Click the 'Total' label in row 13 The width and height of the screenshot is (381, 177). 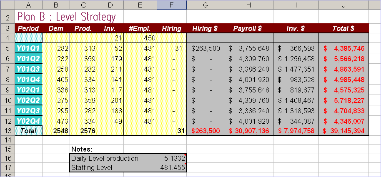tap(28, 131)
